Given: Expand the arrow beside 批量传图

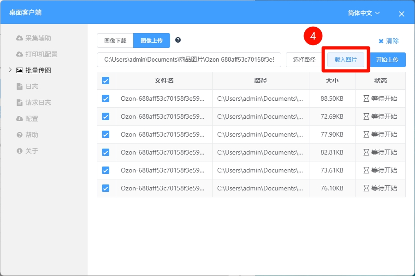Looking at the screenshot, I should point(10,70).
